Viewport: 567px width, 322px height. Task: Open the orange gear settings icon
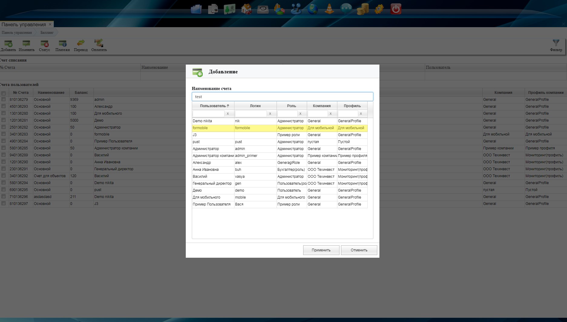pyautogui.click(x=379, y=9)
